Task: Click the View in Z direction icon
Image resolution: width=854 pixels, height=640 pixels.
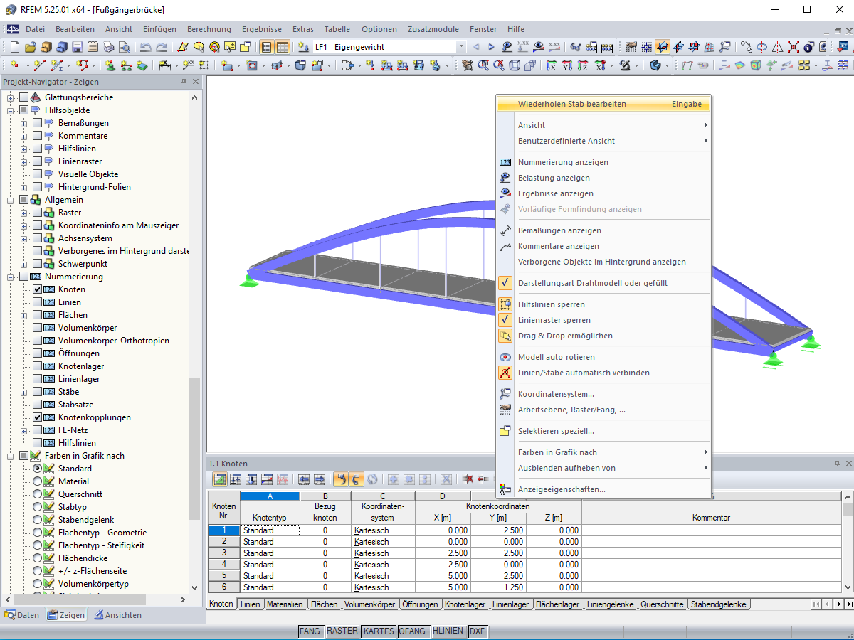Action: pyautogui.click(x=582, y=65)
